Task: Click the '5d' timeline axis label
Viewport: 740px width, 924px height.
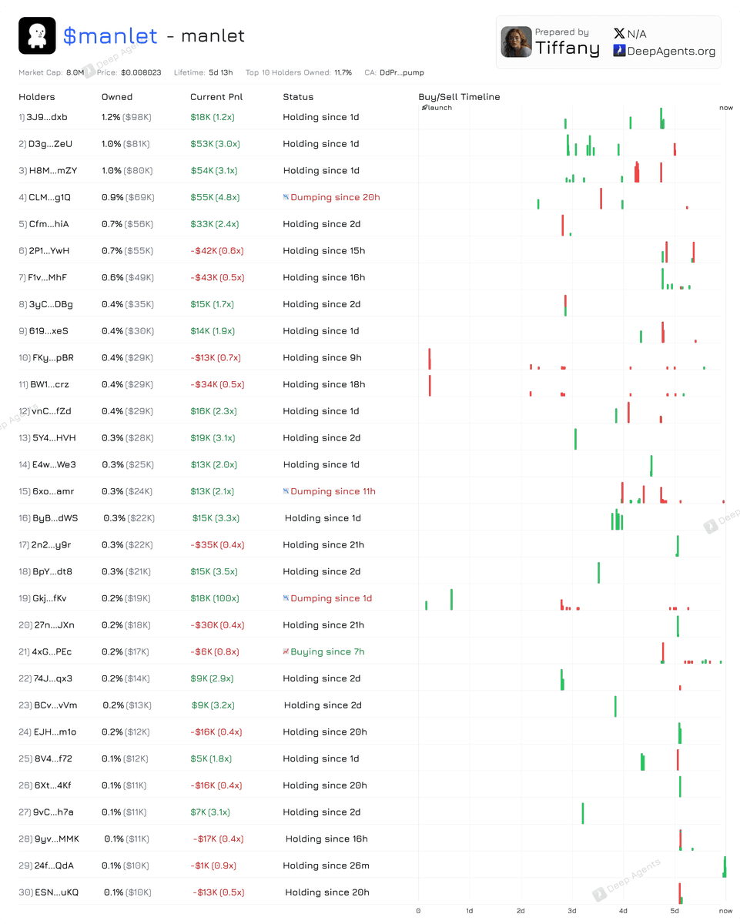Action: pos(675,911)
